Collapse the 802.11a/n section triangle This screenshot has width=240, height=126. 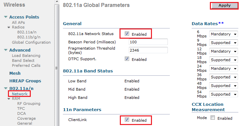click(6, 88)
